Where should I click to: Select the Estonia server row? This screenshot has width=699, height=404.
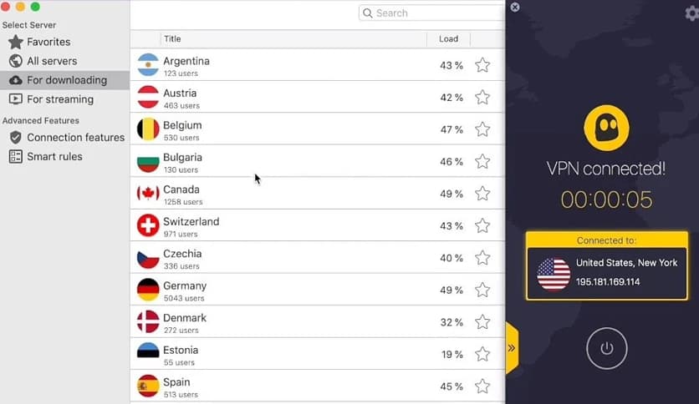[293, 355]
